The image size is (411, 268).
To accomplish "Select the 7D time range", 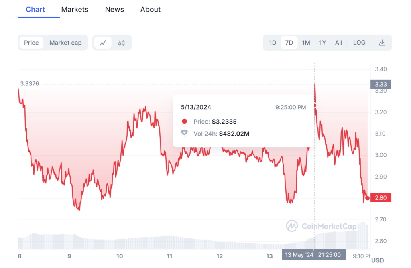I will [289, 43].
